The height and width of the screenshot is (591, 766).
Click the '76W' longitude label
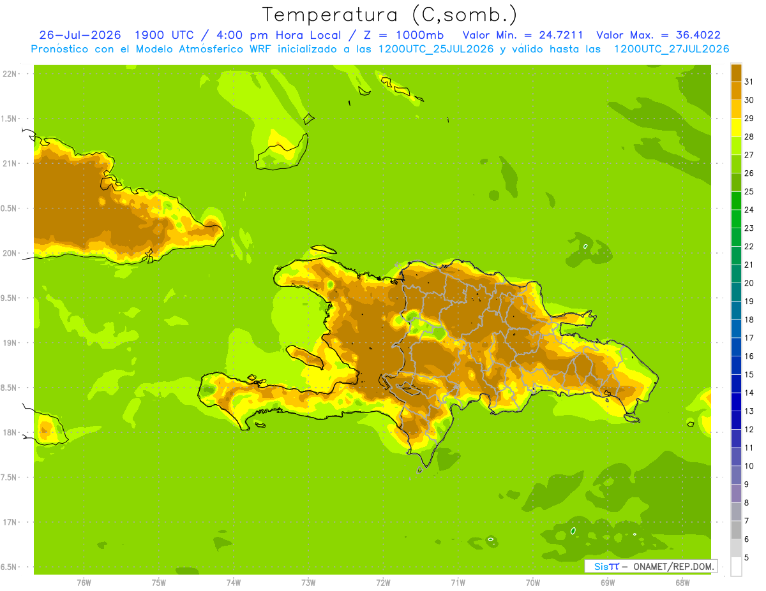84,583
